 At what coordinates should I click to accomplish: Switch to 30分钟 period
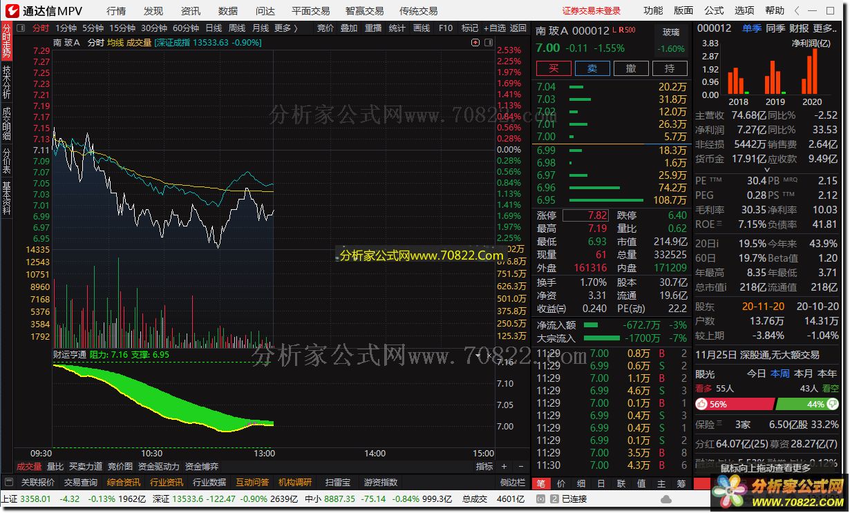click(154, 28)
